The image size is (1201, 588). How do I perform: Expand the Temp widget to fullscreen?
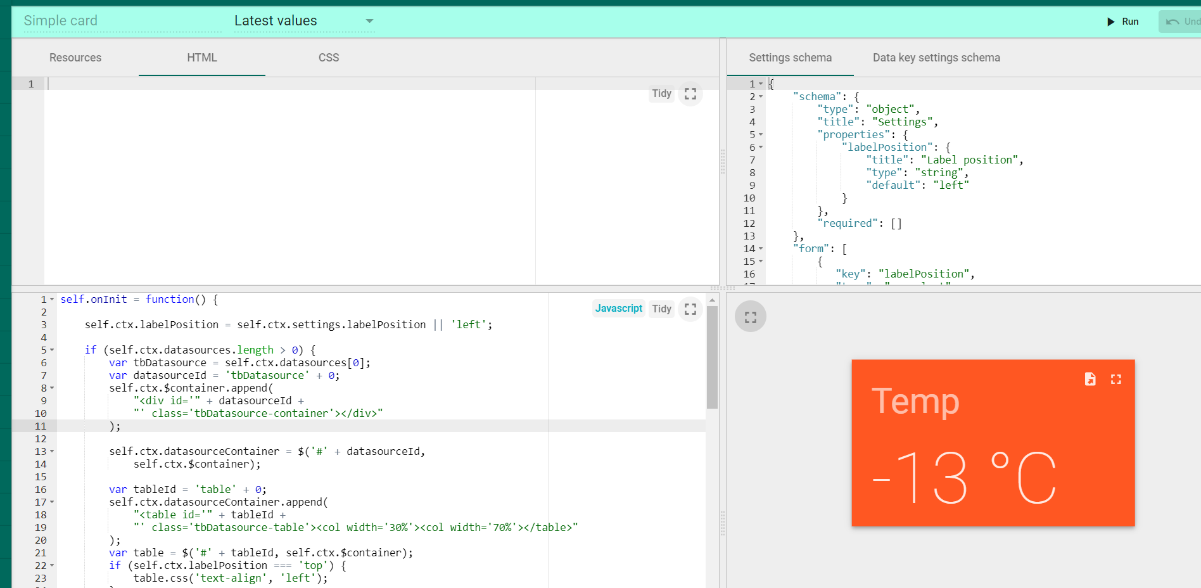(1116, 379)
